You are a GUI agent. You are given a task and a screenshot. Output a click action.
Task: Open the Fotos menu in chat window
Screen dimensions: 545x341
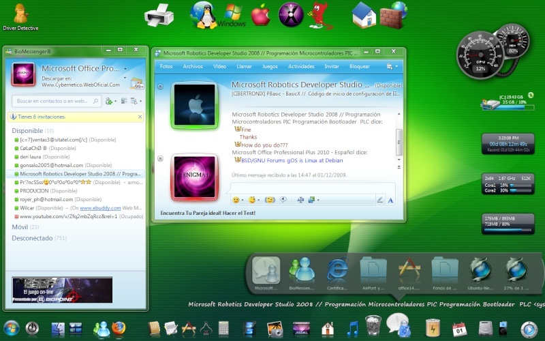pyautogui.click(x=166, y=66)
